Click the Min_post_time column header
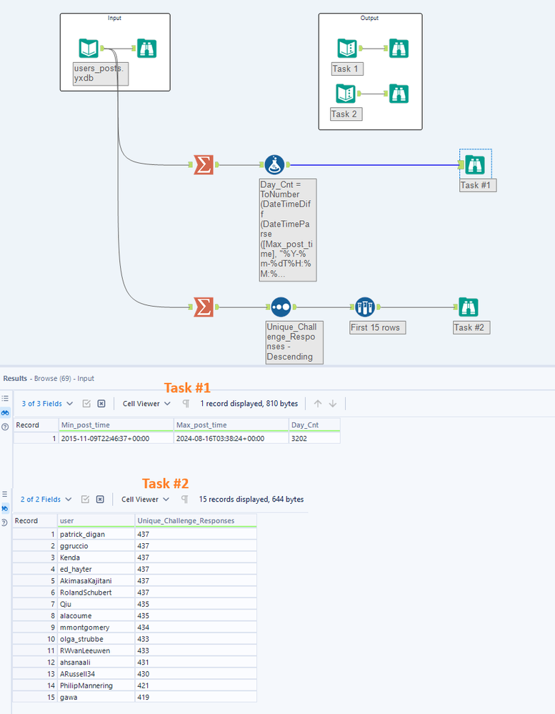 116,425
